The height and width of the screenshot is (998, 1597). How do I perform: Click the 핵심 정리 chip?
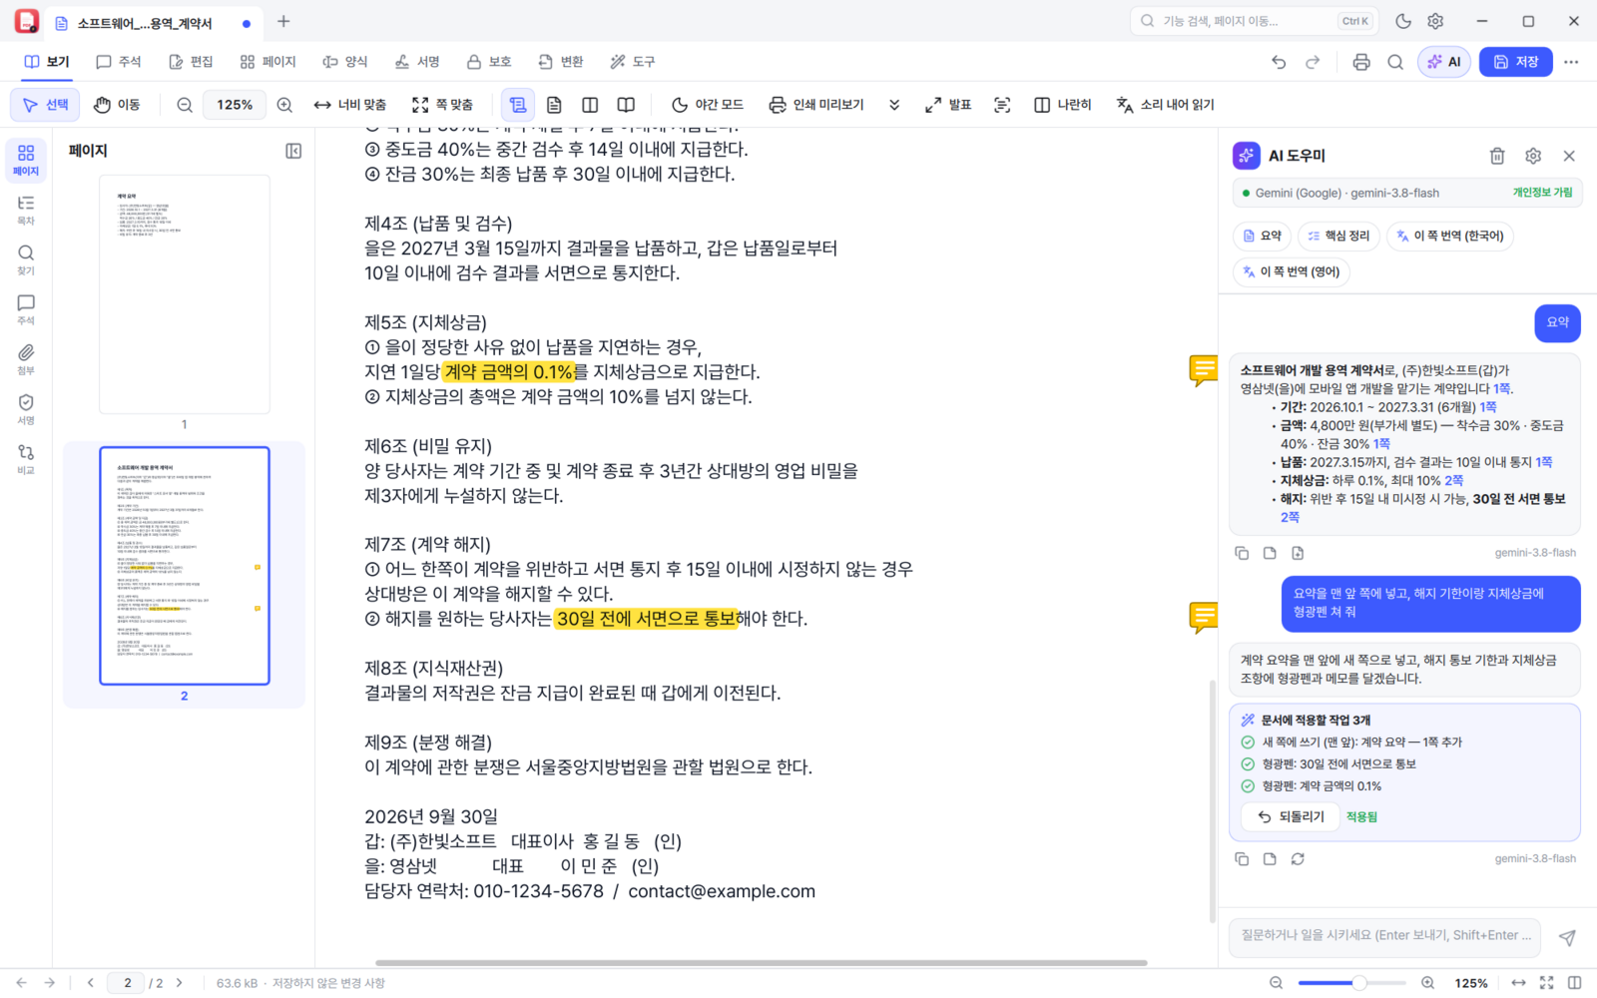(x=1337, y=236)
